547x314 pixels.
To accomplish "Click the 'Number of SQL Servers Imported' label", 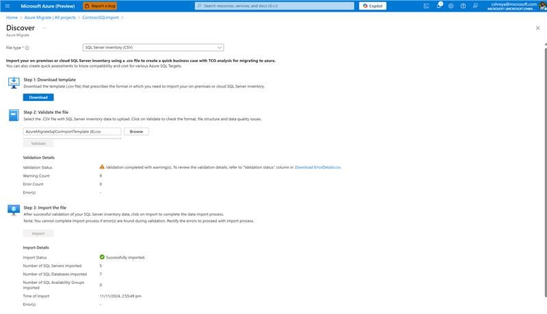I will [x=52, y=266].
